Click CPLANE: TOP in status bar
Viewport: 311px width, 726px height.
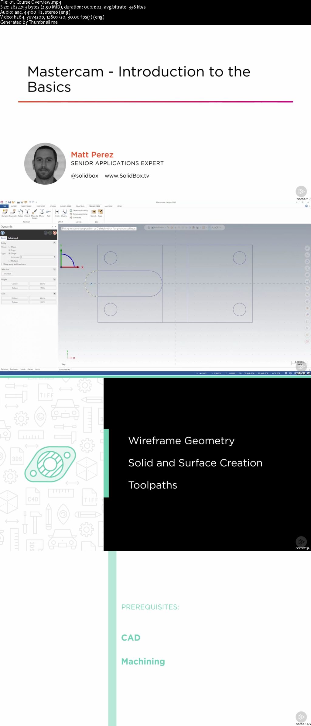tap(249, 373)
